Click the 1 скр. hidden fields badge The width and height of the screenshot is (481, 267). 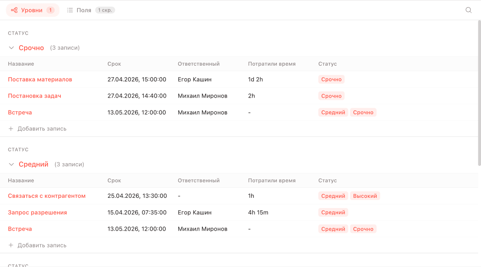click(x=105, y=10)
